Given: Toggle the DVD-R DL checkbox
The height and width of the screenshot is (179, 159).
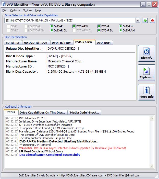Looking at the screenshot, I should (99, 30).
